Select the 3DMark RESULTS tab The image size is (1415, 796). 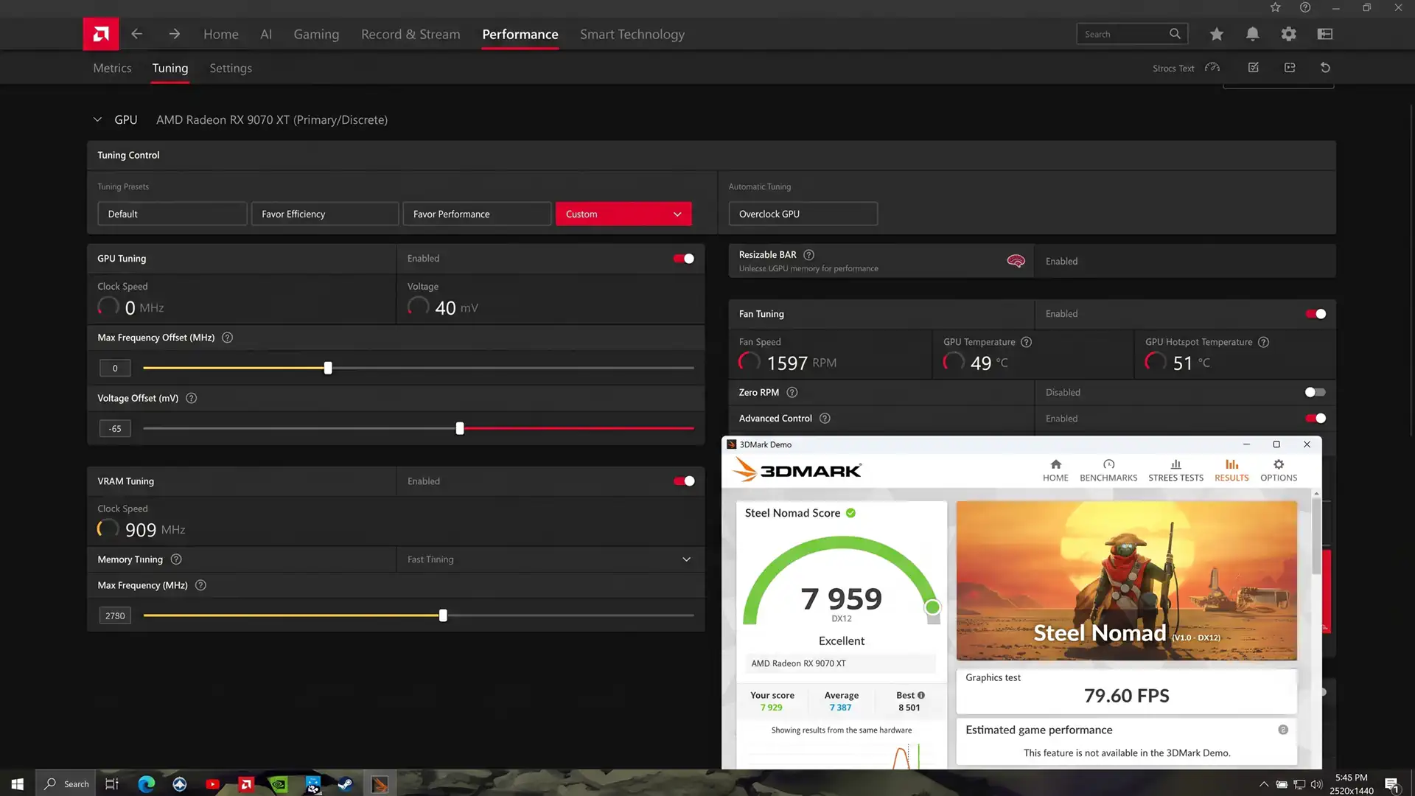tap(1231, 469)
